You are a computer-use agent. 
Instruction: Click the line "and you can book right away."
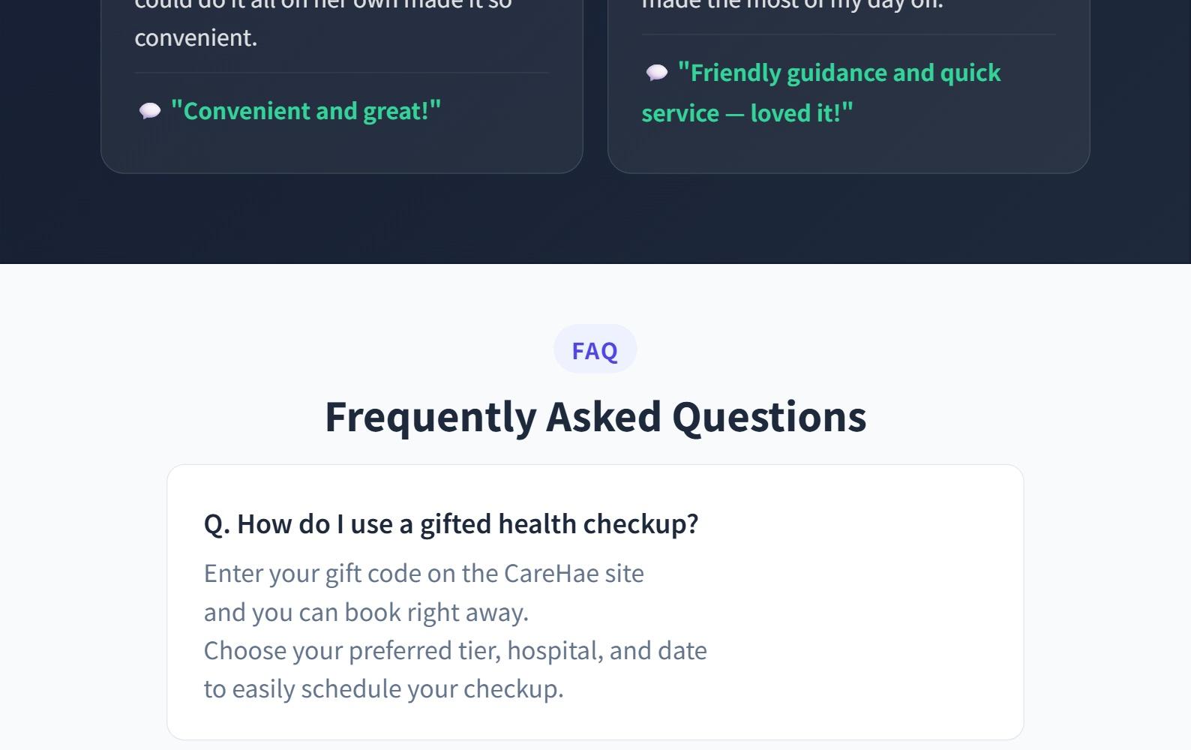tap(366, 612)
